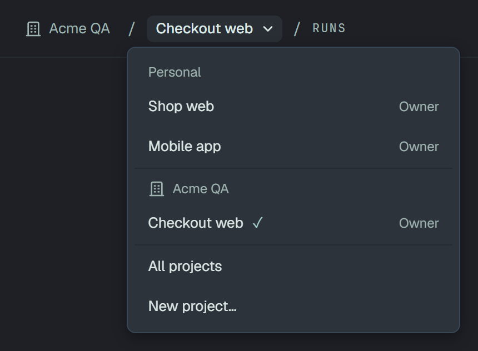Click the Owner label for Mobile app
Screen dimensions: 478x351
tap(419, 147)
